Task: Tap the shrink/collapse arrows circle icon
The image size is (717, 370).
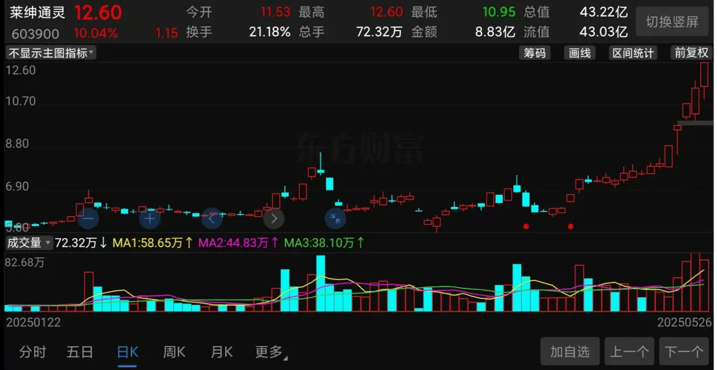Action: 335,218
